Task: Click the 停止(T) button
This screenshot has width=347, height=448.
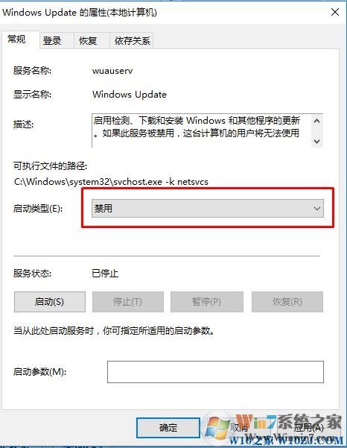Action: point(128,302)
